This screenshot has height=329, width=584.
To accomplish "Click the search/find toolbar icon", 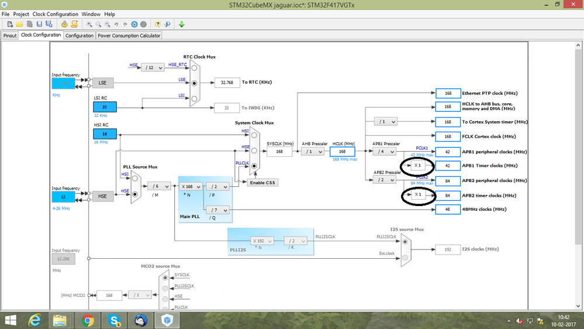I will click(x=167, y=24).
